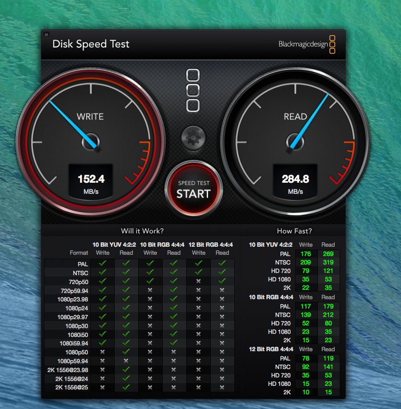Select the 1080p50 format row label
This screenshot has height=409, width=401.
tap(76, 352)
